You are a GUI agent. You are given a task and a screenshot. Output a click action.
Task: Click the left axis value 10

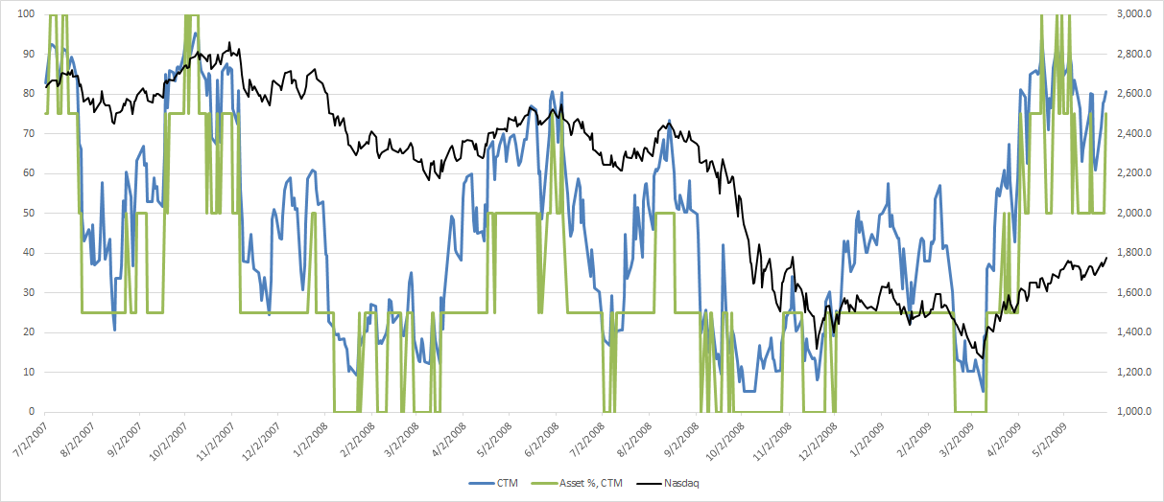point(30,373)
